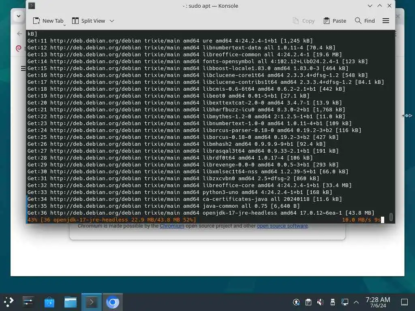Open a New Tab in Konsole
The height and width of the screenshot is (311, 415).
click(x=48, y=21)
